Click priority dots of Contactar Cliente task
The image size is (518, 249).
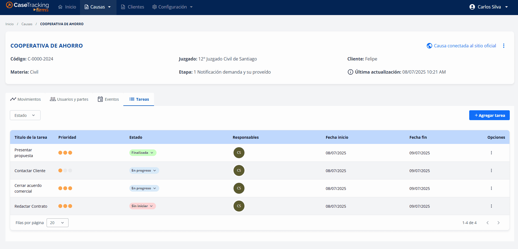tap(65, 170)
